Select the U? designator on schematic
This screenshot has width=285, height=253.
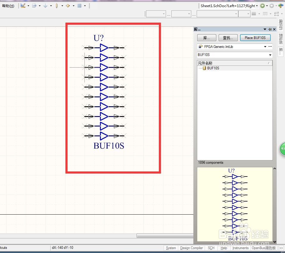(98, 38)
